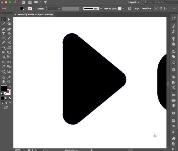The image size is (178, 151).
Task: Select the Type tool
Action: pos(3,34)
